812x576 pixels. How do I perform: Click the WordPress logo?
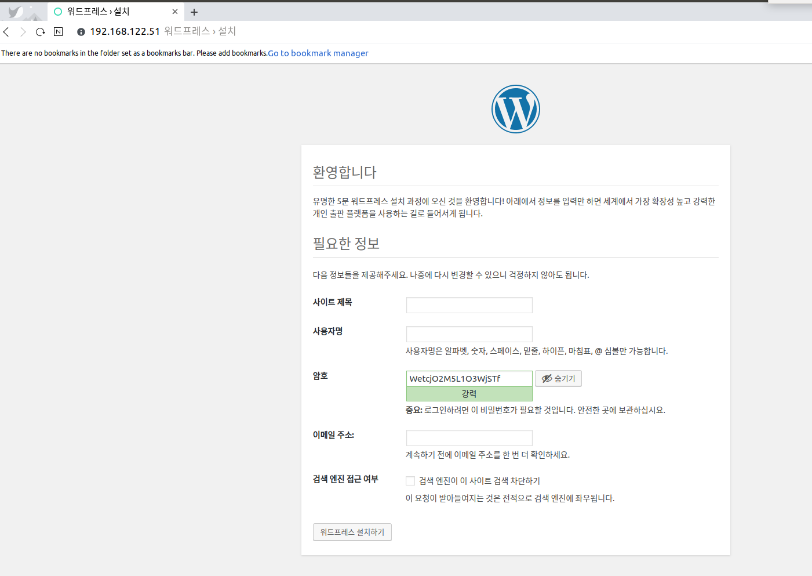point(516,109)
